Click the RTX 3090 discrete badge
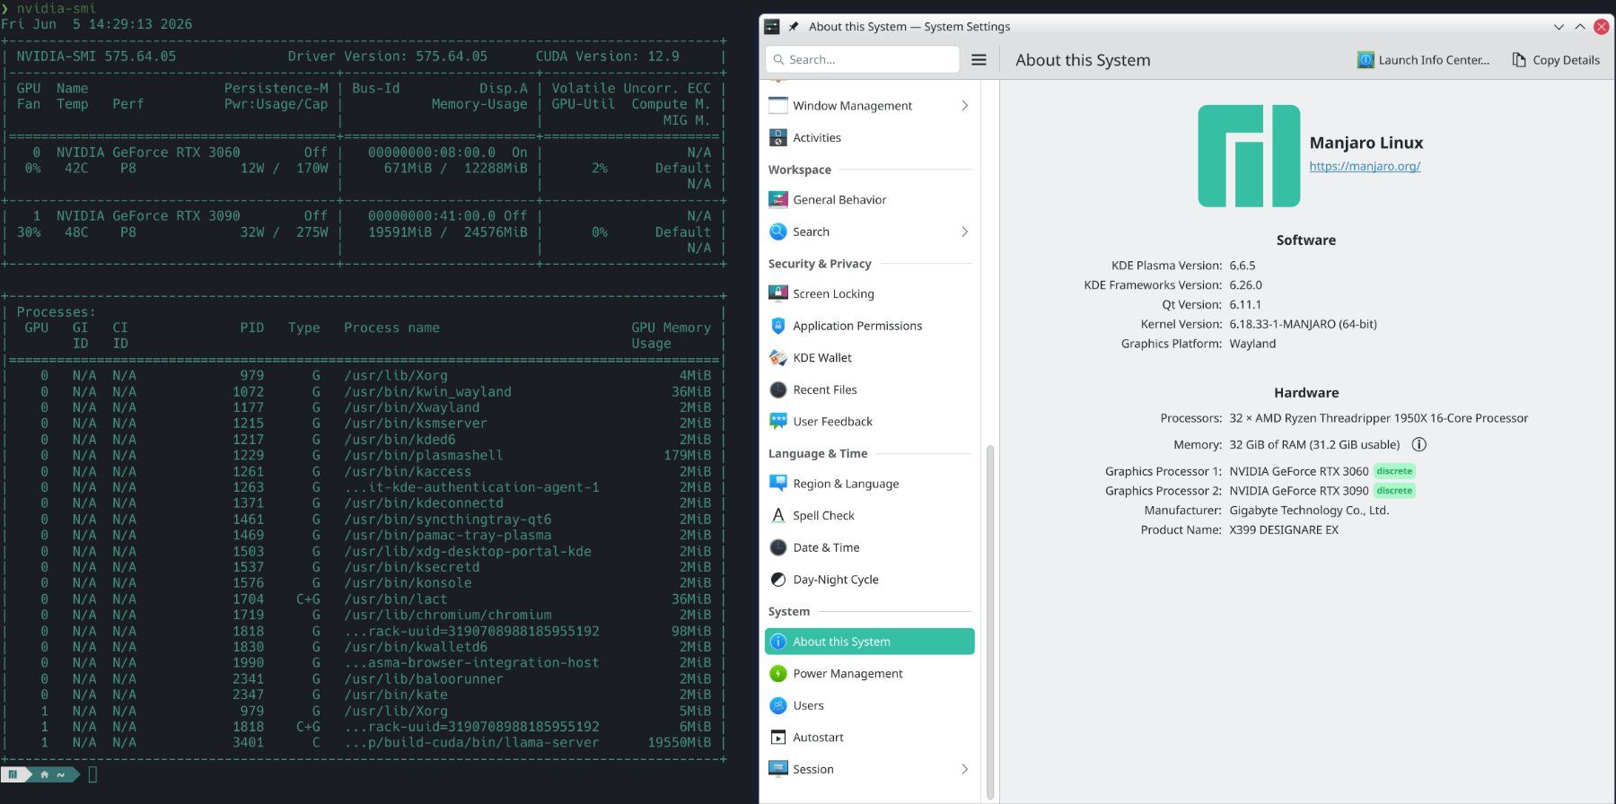1616x804 pixels. (x=1394, y=491)
